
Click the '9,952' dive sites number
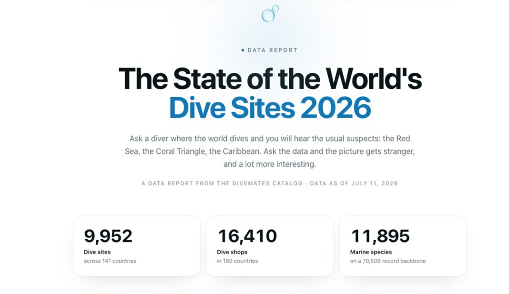point(108,236)
